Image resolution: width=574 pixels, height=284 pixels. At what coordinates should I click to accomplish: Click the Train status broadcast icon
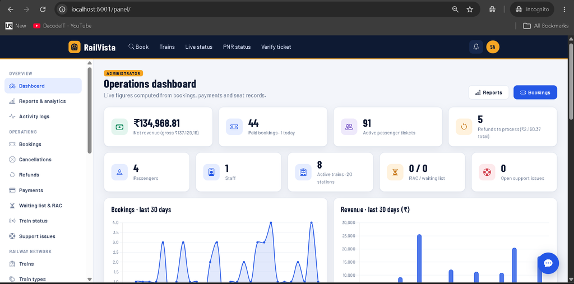click(x=12, y=221)
